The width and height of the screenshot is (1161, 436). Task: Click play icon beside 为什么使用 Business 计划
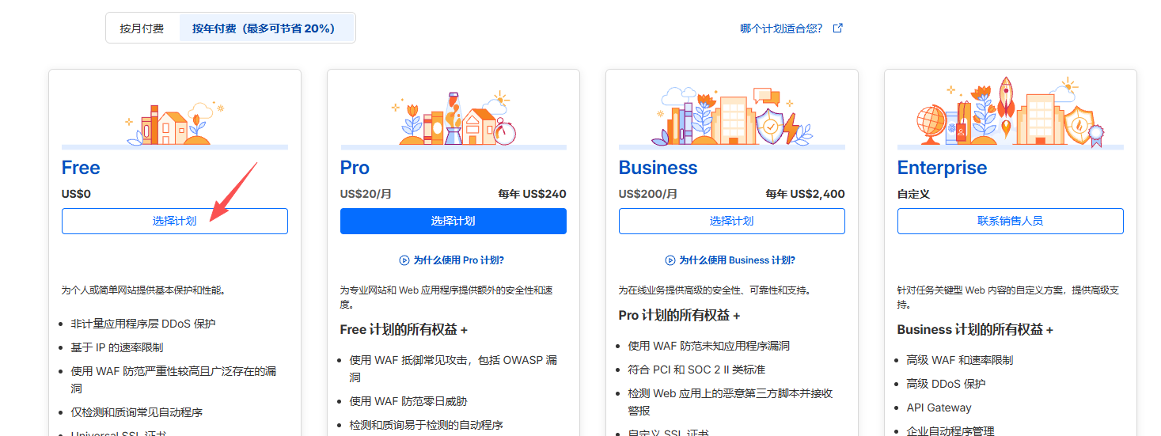(x=670, y=260)
